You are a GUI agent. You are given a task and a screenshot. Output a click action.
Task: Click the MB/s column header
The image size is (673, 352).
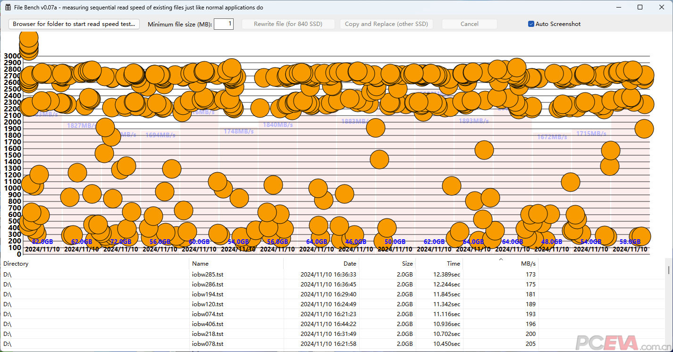tap(500, 264)
